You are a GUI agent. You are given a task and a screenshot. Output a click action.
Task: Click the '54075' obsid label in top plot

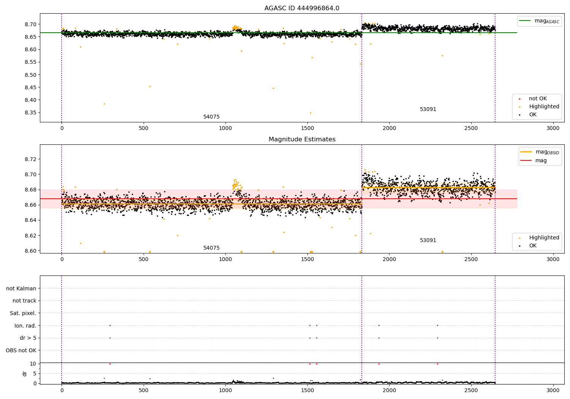click(x=211, y=117)
